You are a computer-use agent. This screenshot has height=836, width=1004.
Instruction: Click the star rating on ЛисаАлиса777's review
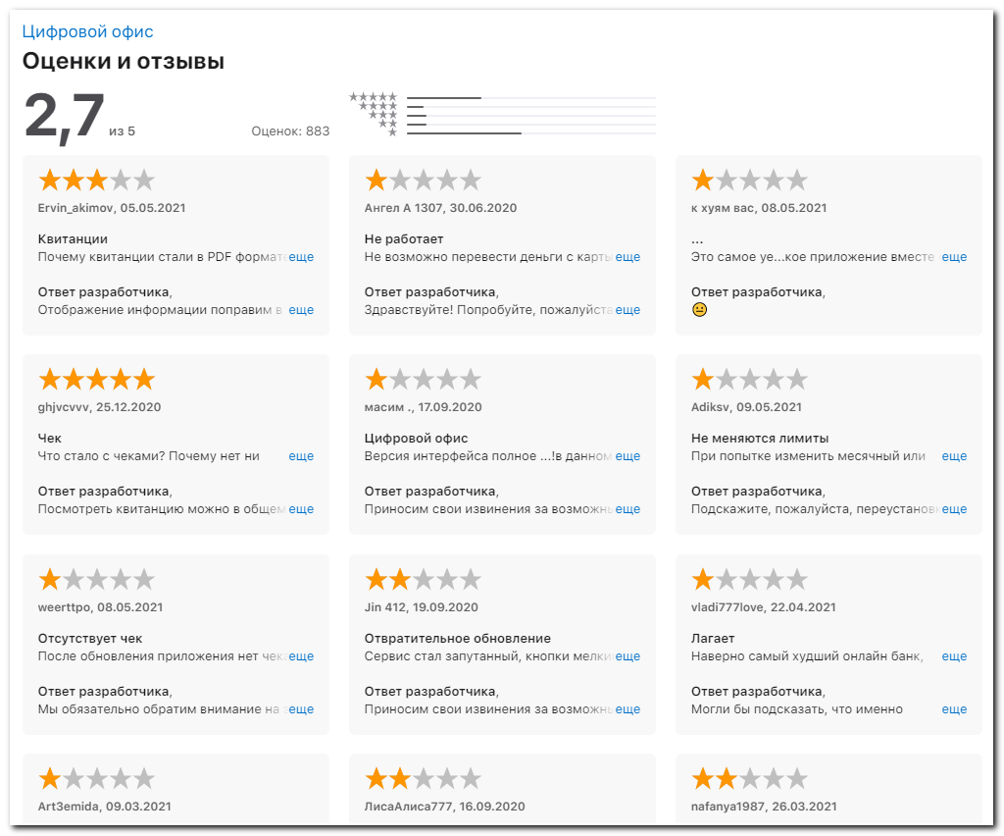click(x=423, y=779)
